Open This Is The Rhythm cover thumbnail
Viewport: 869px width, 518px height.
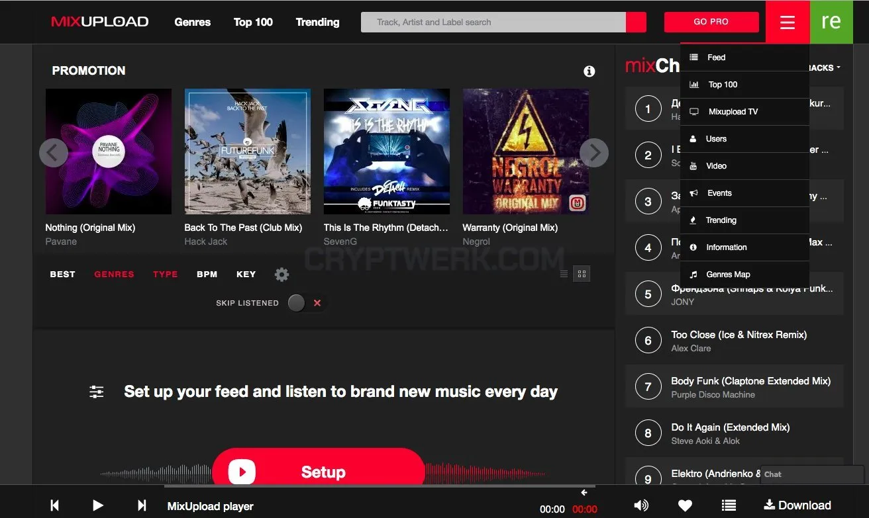pos(387,151)
